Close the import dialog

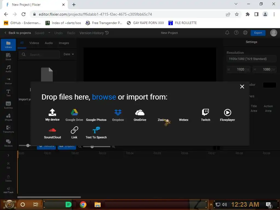[x=242, y=87]
